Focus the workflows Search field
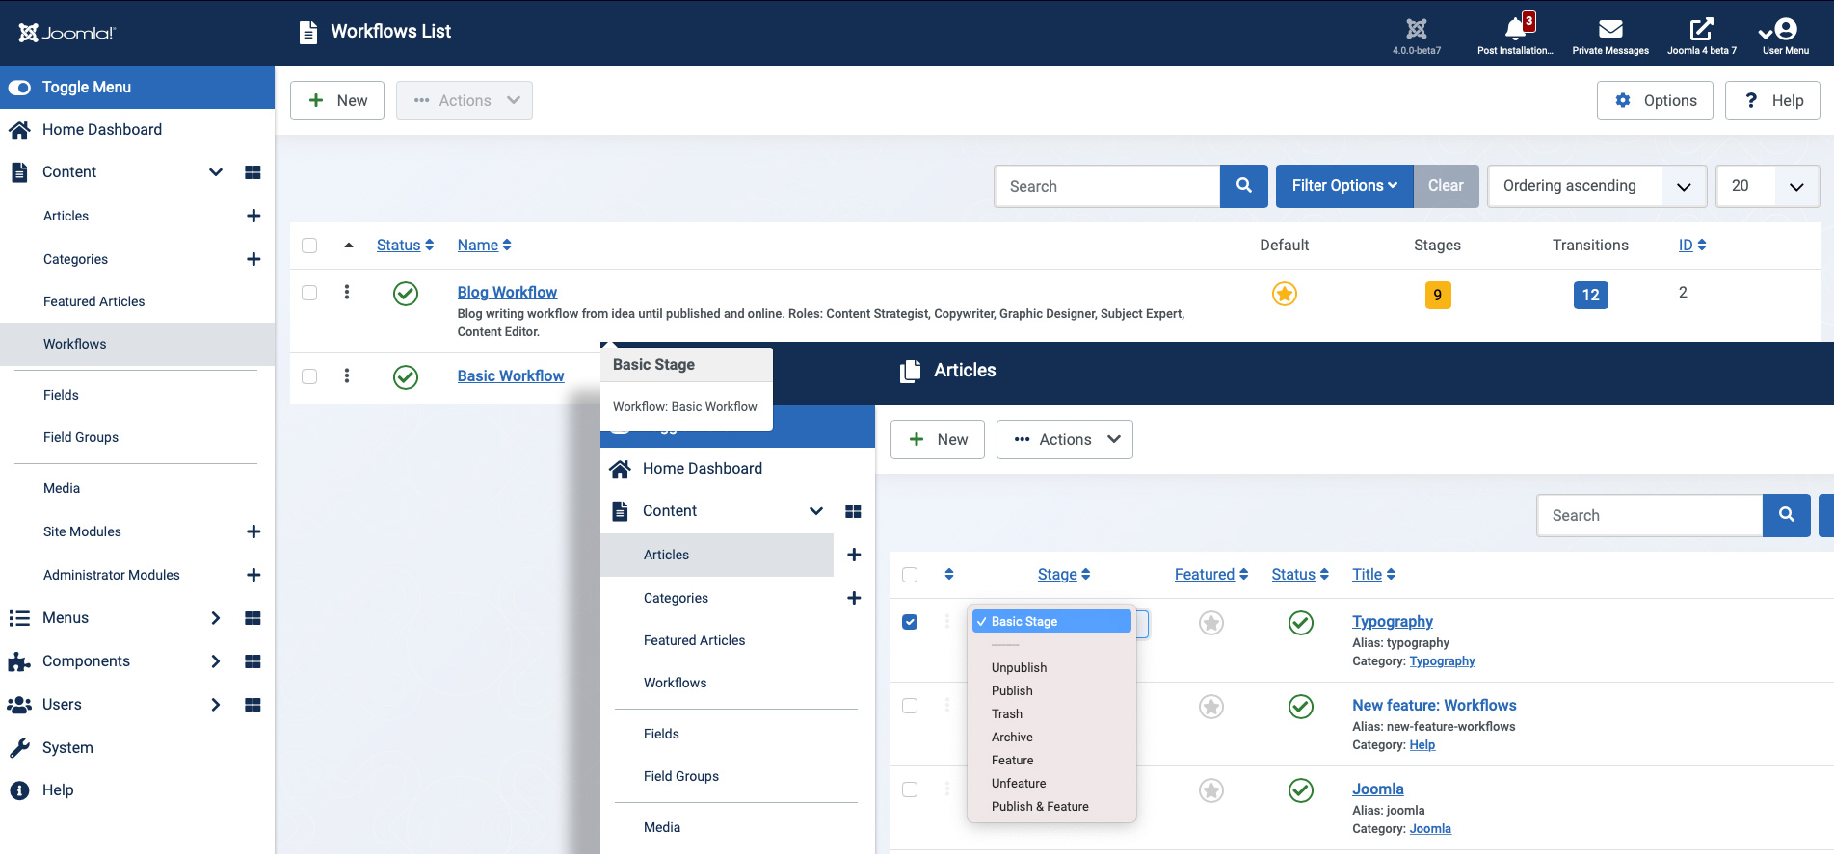This screenshot has height=854, width=1834. point(1107,186)
